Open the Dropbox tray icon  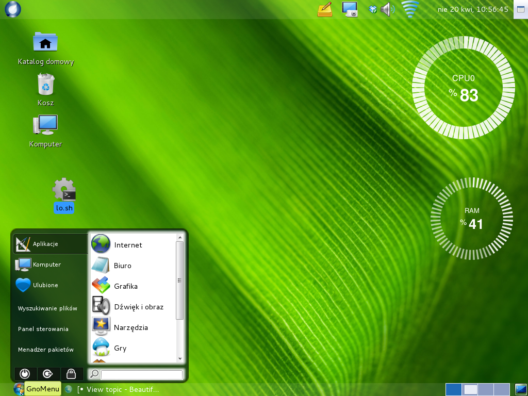click(373, 9)
